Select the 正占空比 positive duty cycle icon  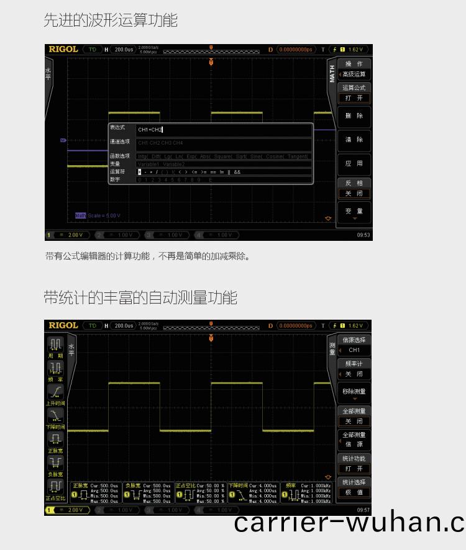coord(55,486)
